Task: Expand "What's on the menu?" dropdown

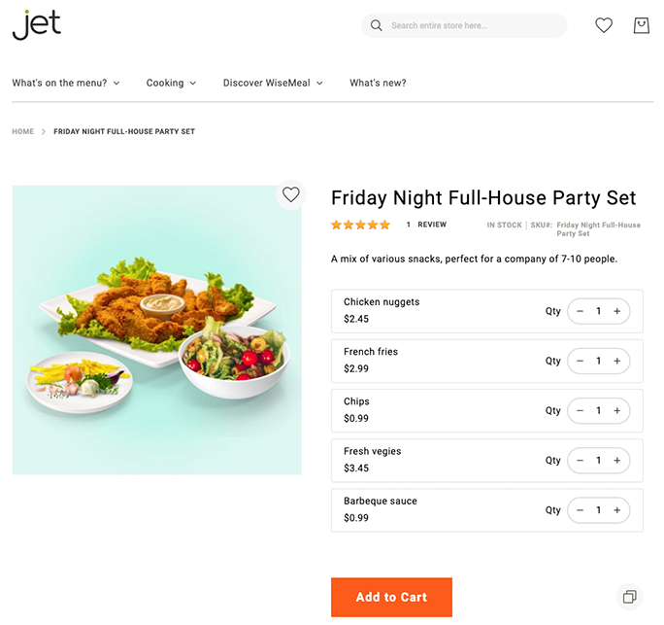Action: coord(66,84)
